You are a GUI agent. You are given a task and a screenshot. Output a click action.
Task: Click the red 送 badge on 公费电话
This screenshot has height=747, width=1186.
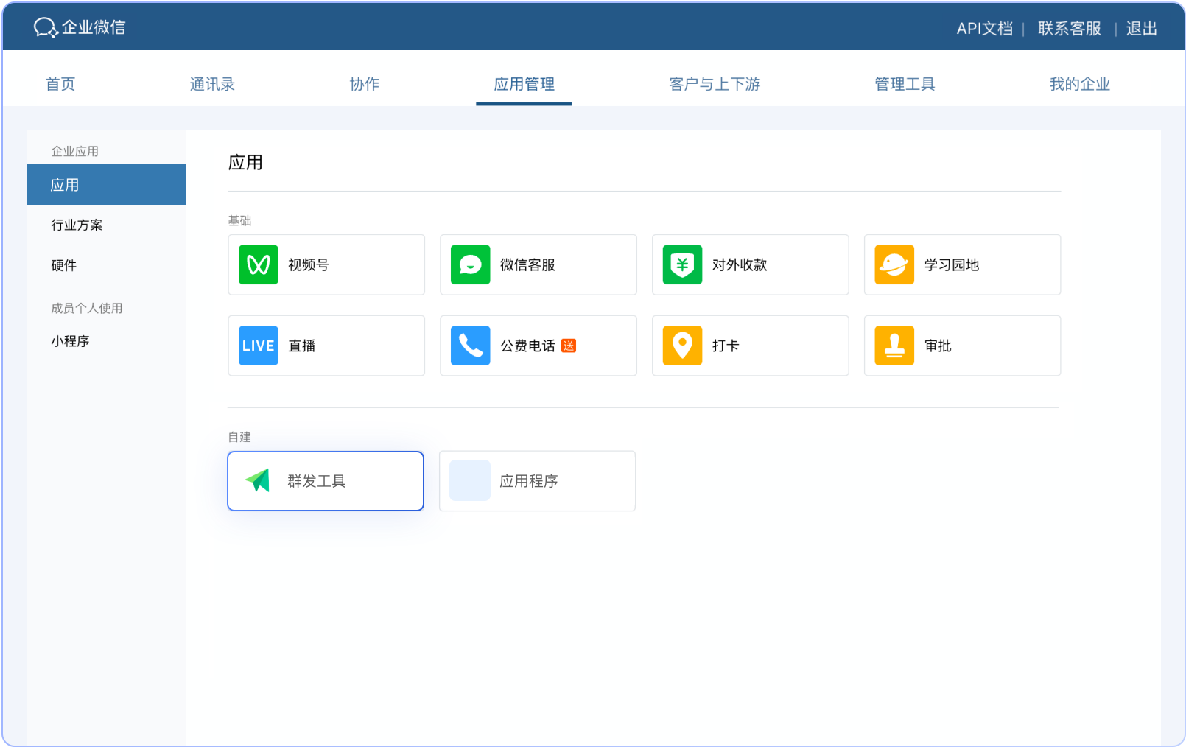click(569, 346)
